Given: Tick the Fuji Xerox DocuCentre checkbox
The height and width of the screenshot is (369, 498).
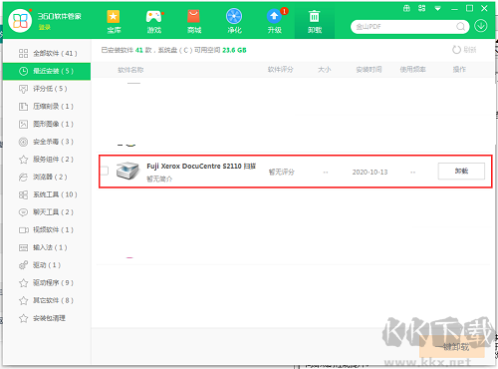Looking at the screenshot, I should pyautogui.click(x=105, y=171).
